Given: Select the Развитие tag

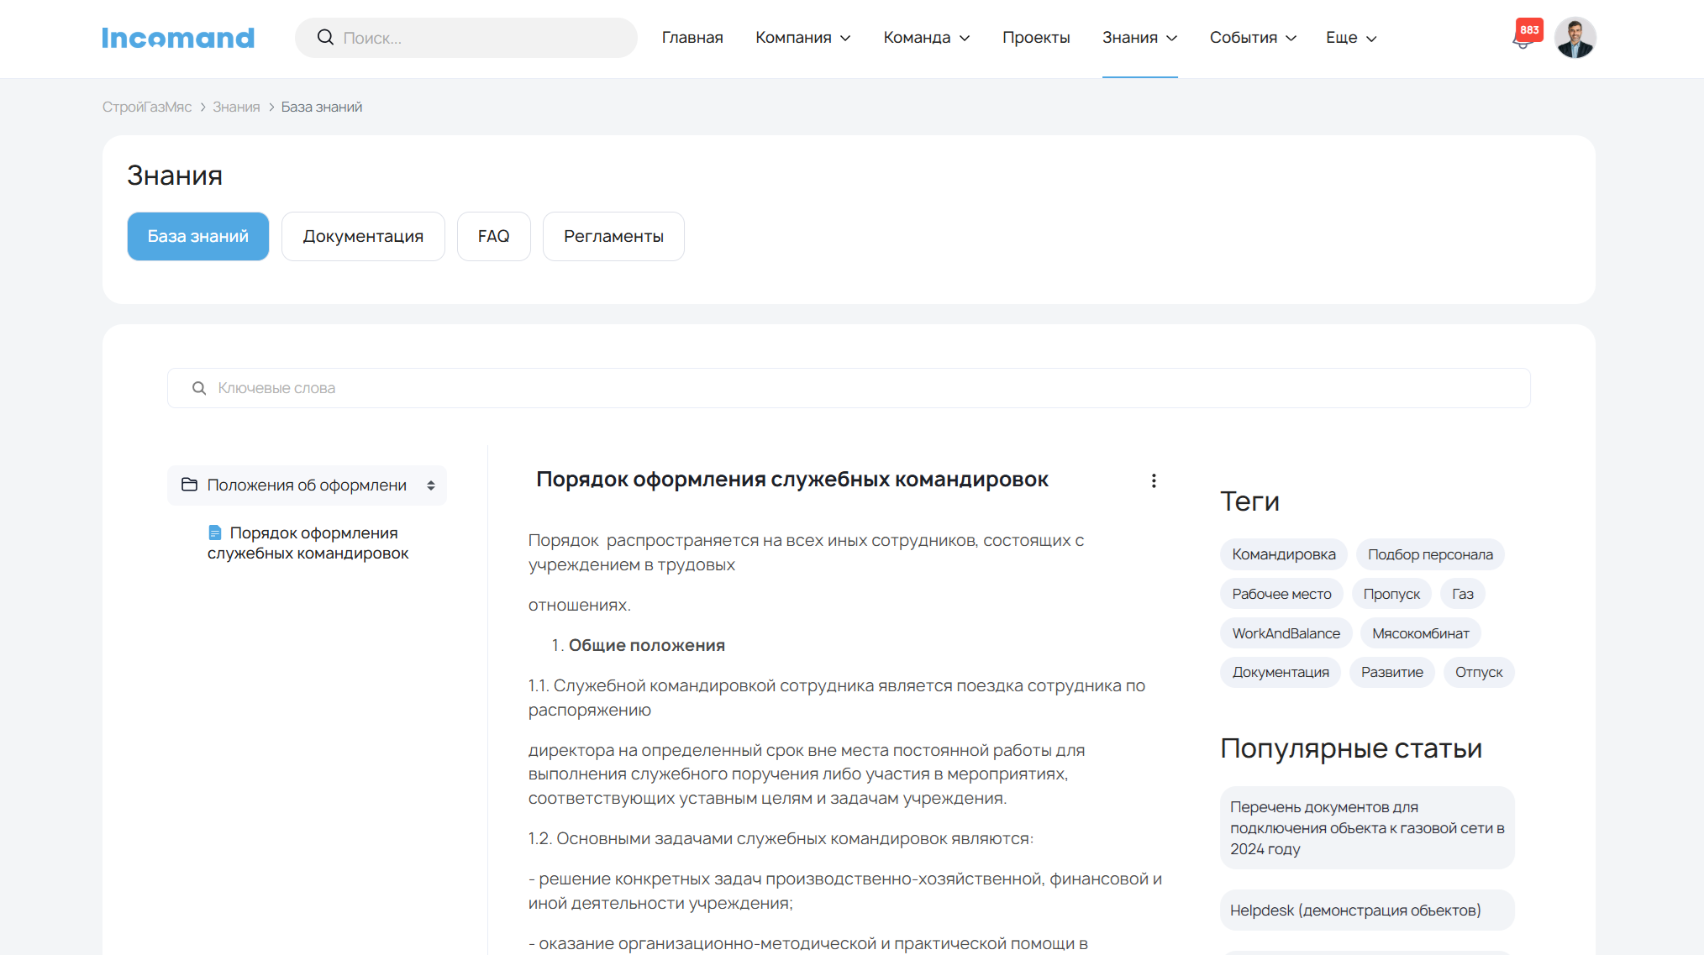Looking at the screenshot, I should click(x=1392, y=672).
